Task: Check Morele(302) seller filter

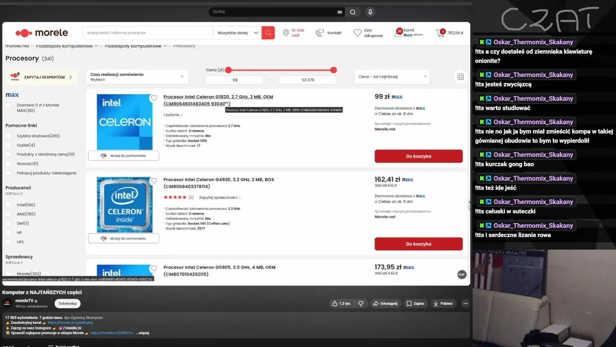Action: pos(8,274)
